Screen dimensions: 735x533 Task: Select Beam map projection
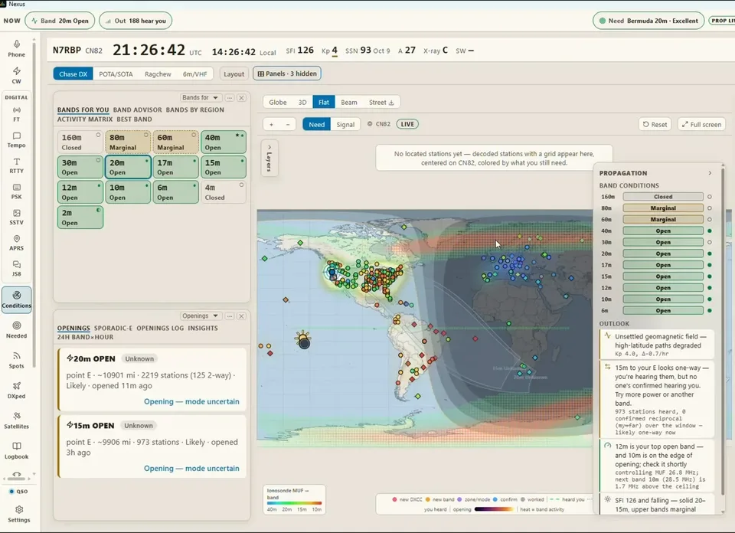[x=349, y=102]
